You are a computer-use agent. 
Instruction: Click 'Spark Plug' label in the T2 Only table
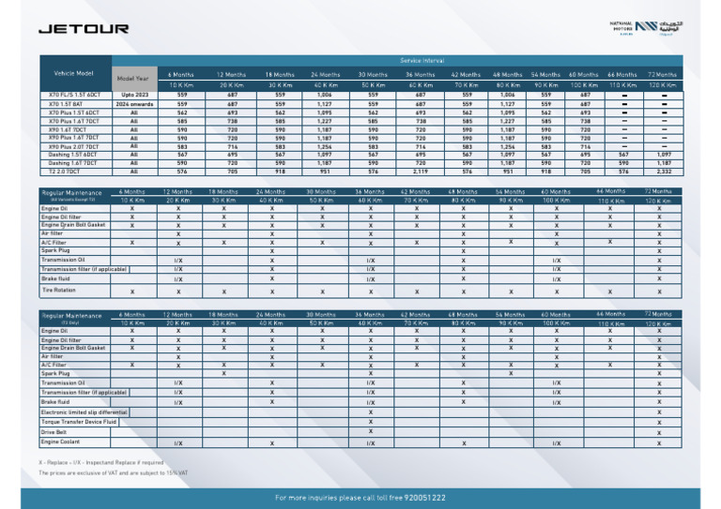pyautogui.click(x=55, y=373)
